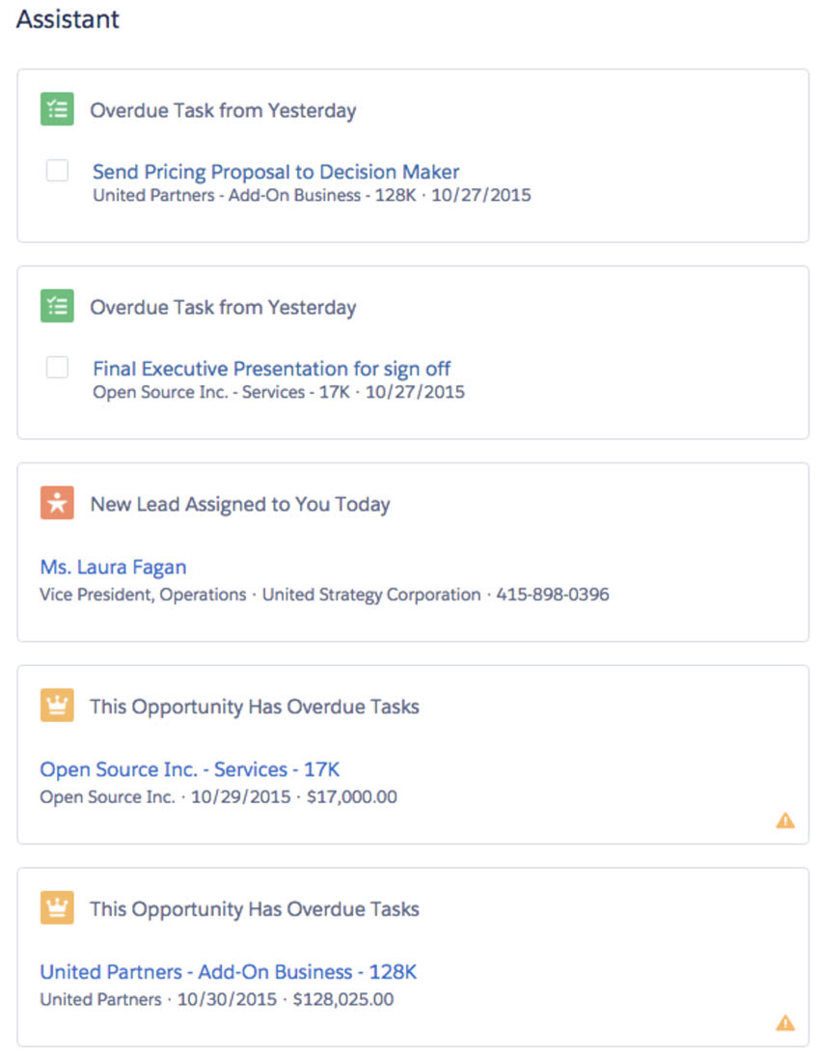Mark Final Executive Presentation task as complete
Screen dimensions: 818x1057
(x=58, y=367)
